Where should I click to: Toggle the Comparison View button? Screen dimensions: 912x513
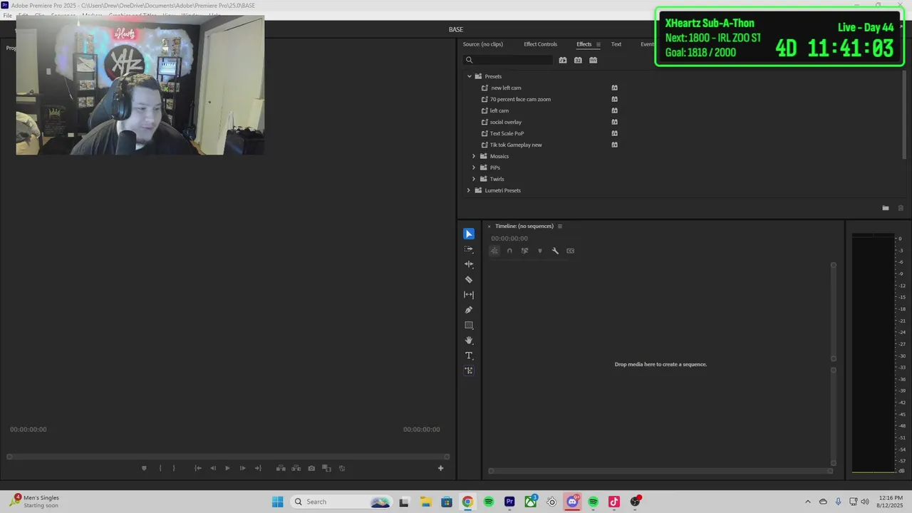[326, 468]
